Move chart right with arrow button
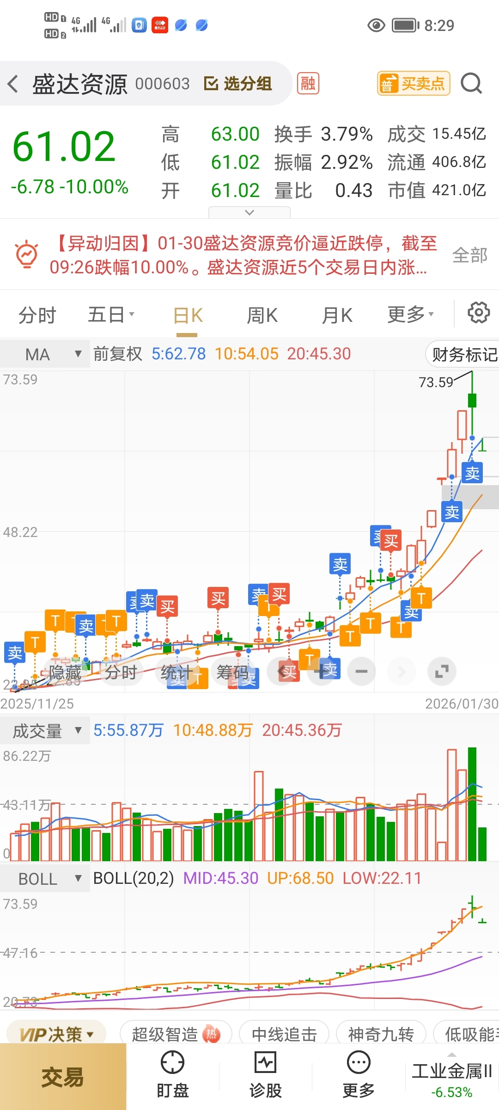Image resolution: width=499 pixels, height=1110 pixels. point(402,672)
